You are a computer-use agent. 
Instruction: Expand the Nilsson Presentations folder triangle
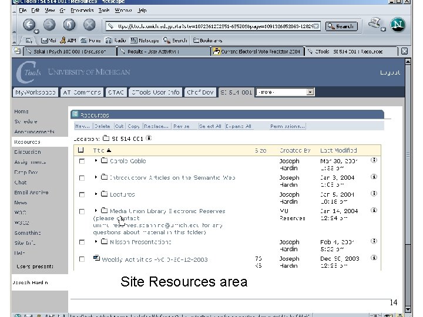click(x=96, y=241)
